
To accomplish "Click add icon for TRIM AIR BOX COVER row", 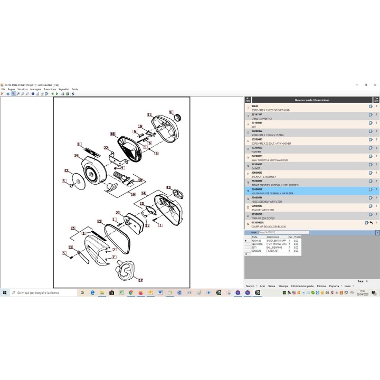I will [x=371, y=214].
